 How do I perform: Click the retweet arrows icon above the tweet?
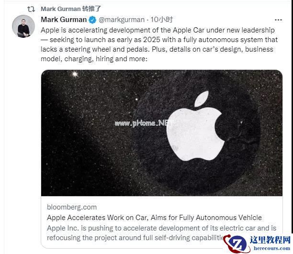pyautogui.click(x=31, y=9)
